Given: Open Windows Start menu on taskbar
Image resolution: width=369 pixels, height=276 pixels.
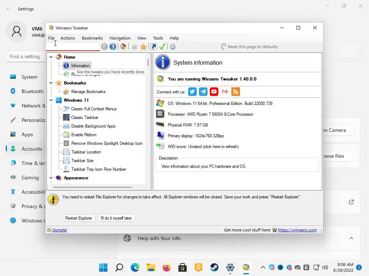Looking at the screenshot, I should (103, 267).
